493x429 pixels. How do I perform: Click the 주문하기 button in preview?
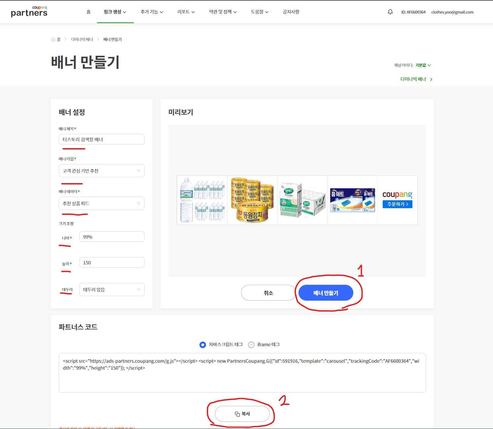pos(398,204)
